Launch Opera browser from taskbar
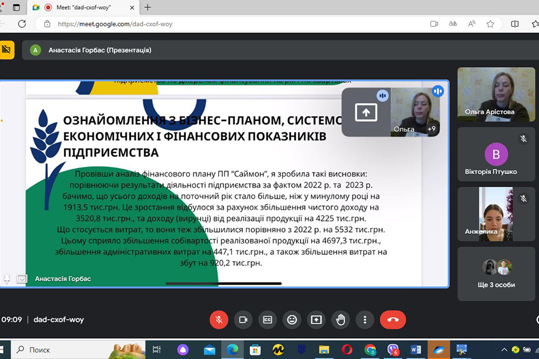The image size is (539, 359). [x=347, y=349]
